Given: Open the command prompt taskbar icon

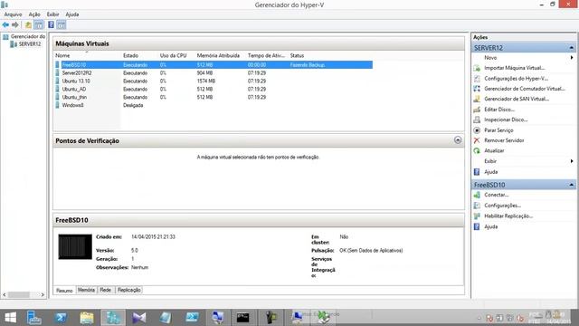Looking at the screenshot, I should coord(243,318).
